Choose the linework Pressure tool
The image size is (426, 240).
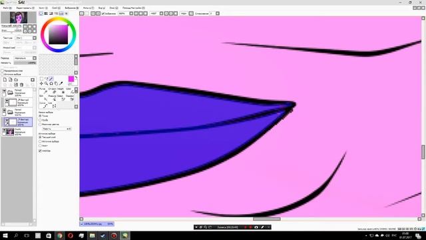pyautogui.click(x=53, y=98)
